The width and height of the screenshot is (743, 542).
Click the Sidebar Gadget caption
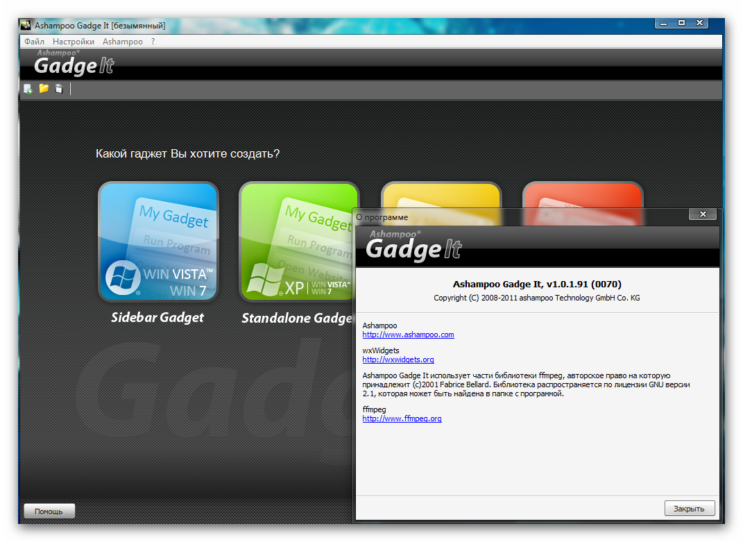(157, 318)
